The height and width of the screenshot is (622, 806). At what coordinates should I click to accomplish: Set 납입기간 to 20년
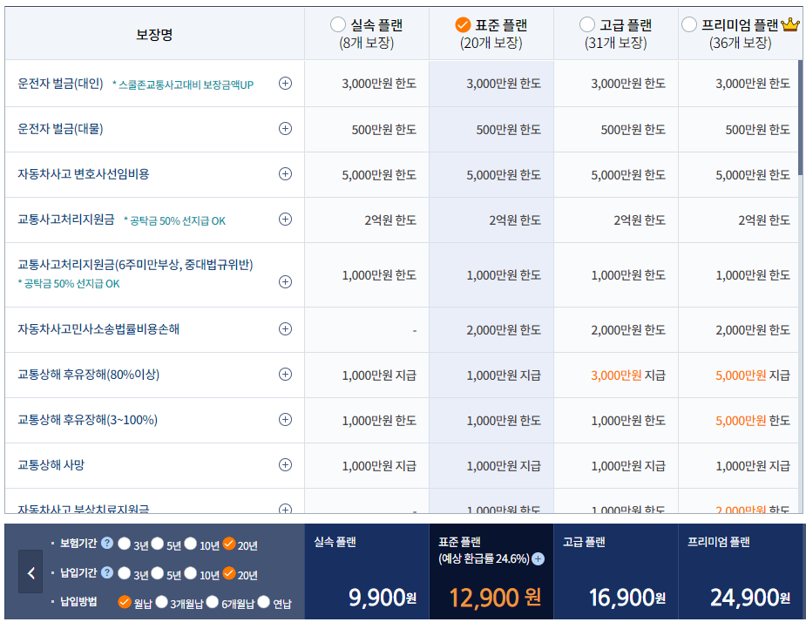click(229, 572)
